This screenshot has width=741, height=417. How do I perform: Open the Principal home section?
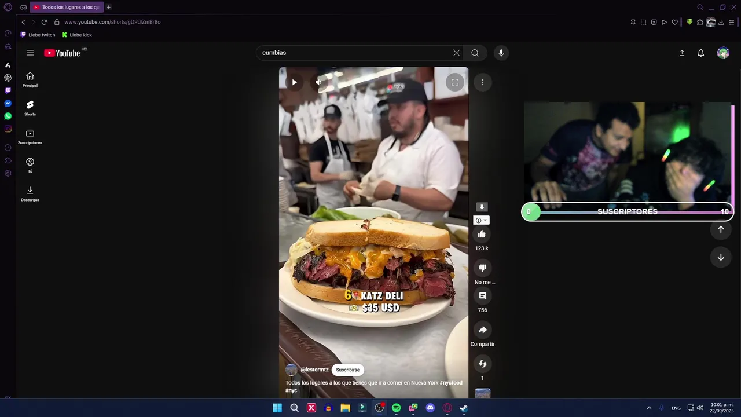pos(30,80)
